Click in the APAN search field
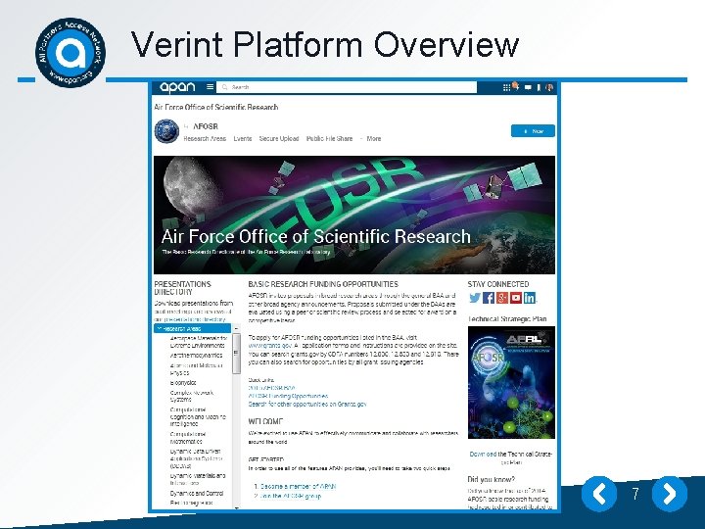Image resolution: width=705 pixels, height=529 pixels. (347, 87)
